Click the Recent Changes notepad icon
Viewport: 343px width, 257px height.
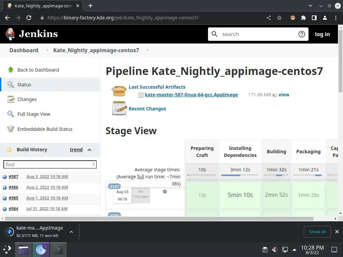[x=119, y=108]
